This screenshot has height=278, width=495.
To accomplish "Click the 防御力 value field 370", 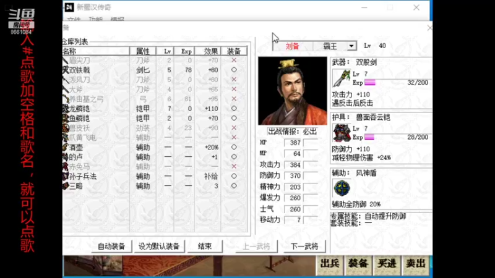I will [x=293, y=175].
